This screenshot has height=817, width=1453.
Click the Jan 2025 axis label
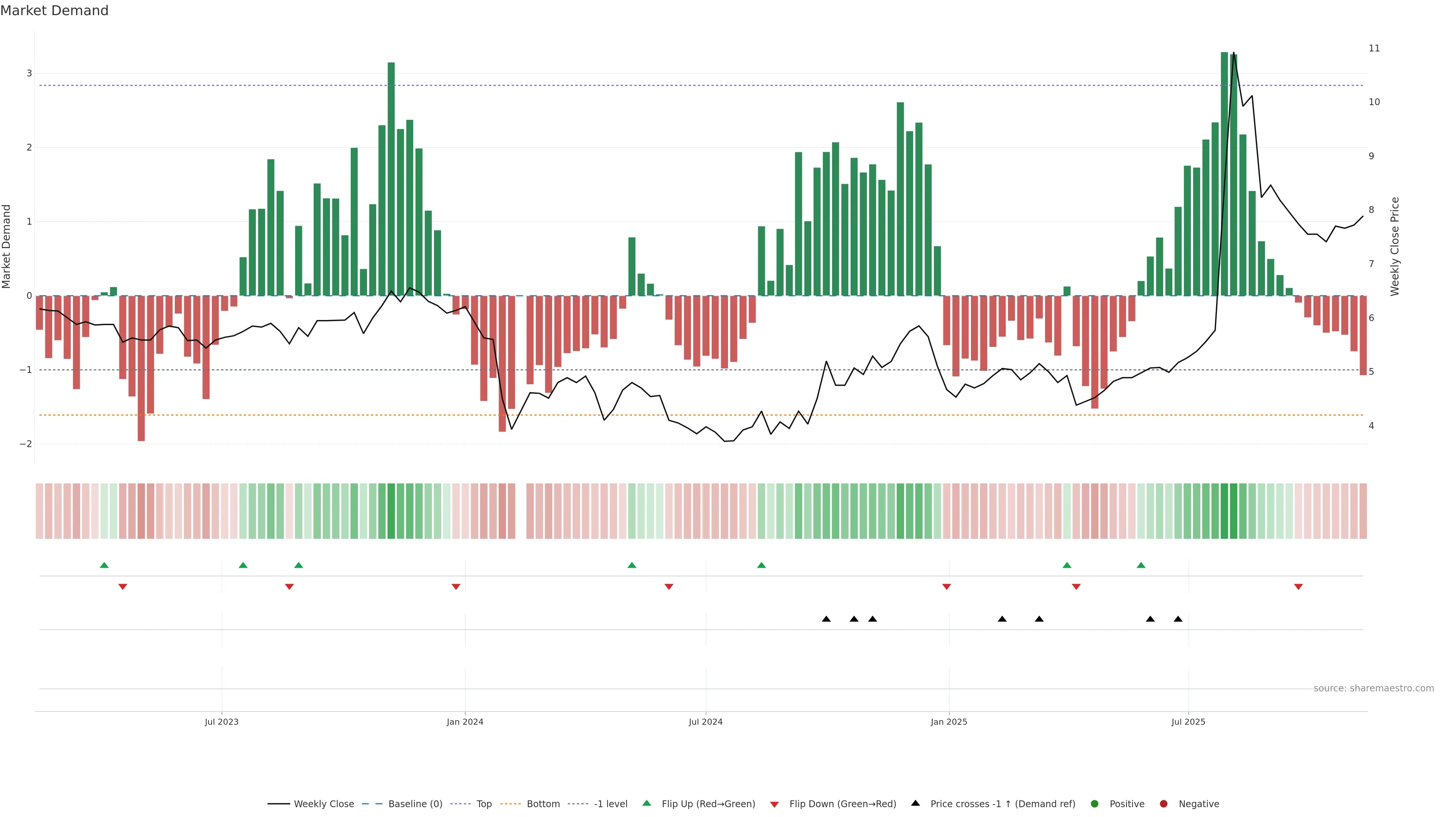click(949, 722)
